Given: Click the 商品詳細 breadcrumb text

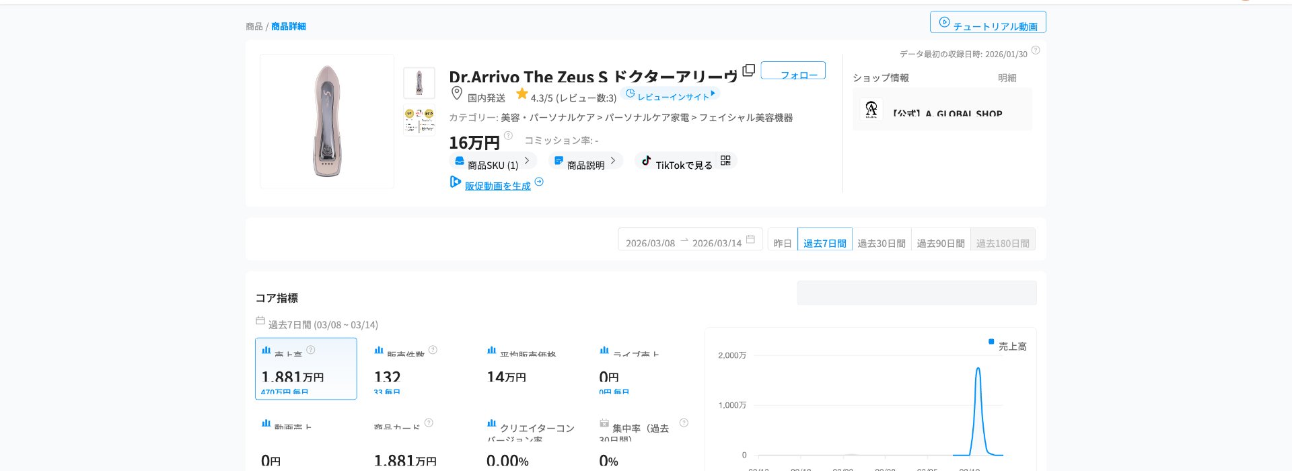Looking at the screenshot, I should pos(289,26).
